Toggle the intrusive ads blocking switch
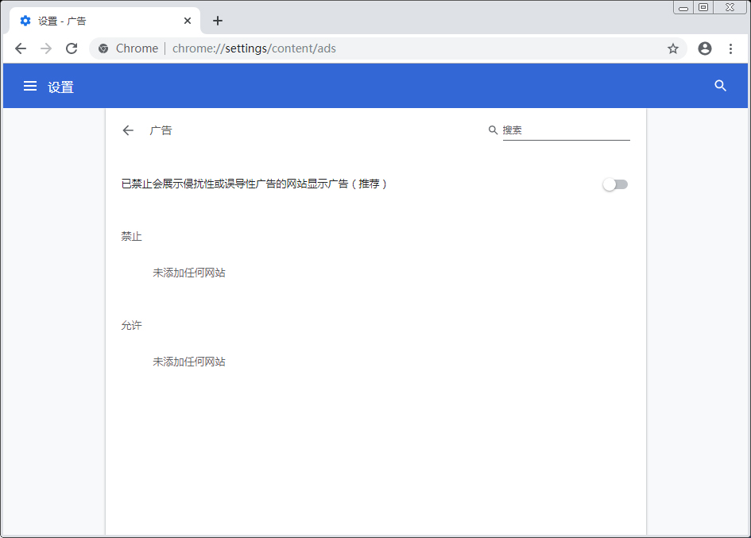The image size is (751, 538). click(615, 184)
